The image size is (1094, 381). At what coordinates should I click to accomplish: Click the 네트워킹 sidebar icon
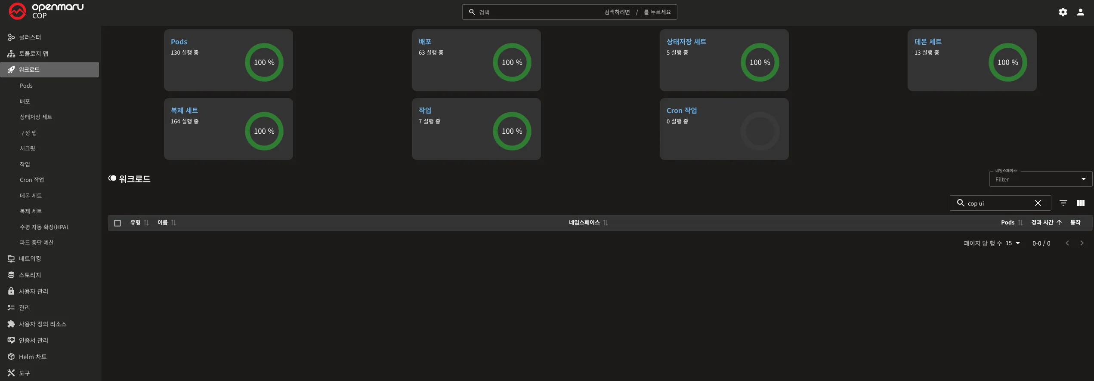tap(11, 259)
